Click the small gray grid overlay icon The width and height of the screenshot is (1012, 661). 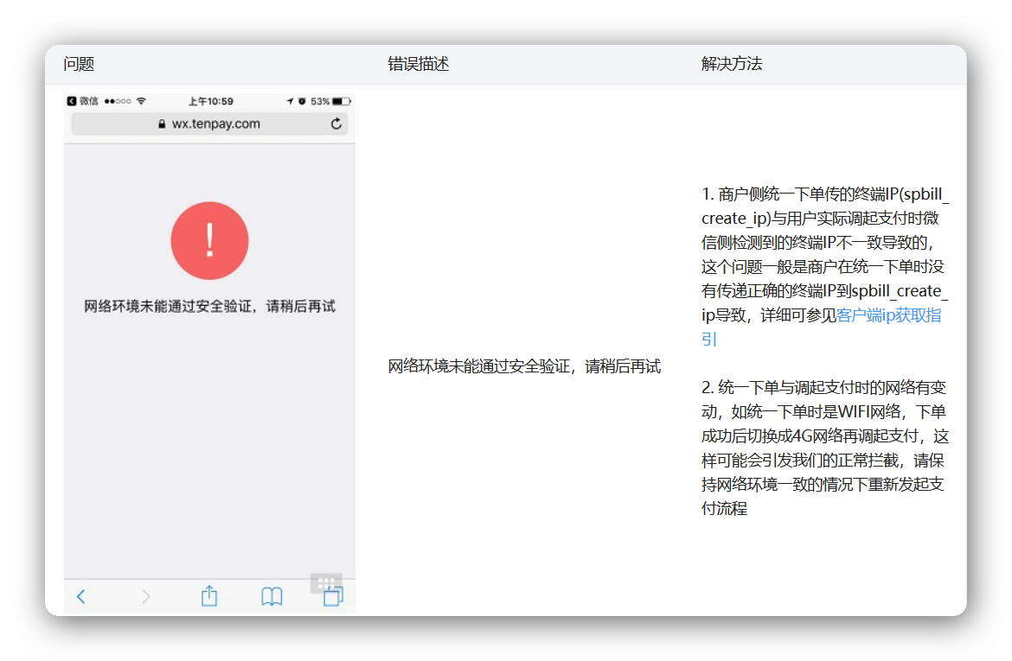pyautogui.click(x=326, y=582)
